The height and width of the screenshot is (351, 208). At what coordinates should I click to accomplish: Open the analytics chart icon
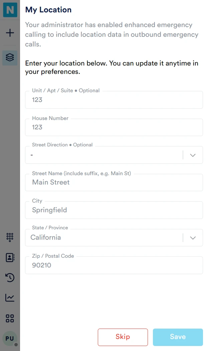(10, 298)
